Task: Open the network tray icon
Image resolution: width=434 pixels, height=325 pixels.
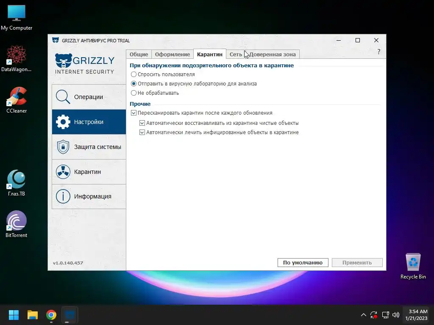Action: pos(385,315)
